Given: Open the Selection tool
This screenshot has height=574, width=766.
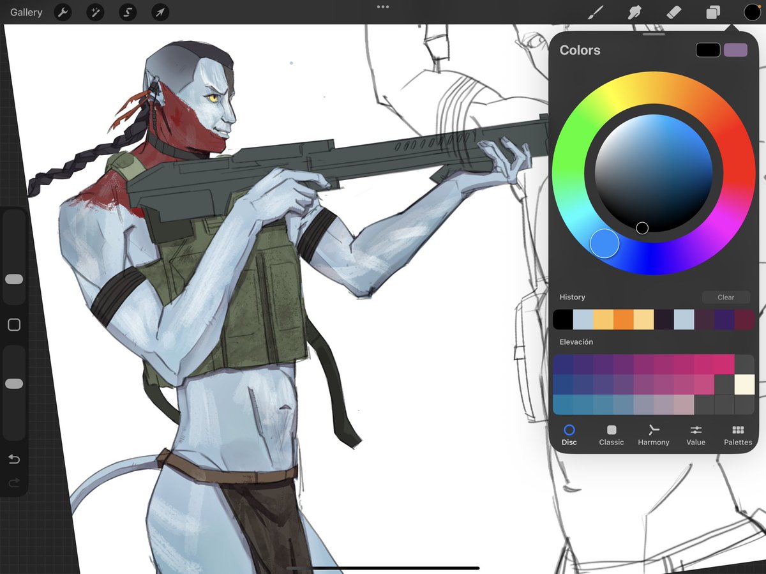Looking at the screenshot, I should (x=127, y=12).
